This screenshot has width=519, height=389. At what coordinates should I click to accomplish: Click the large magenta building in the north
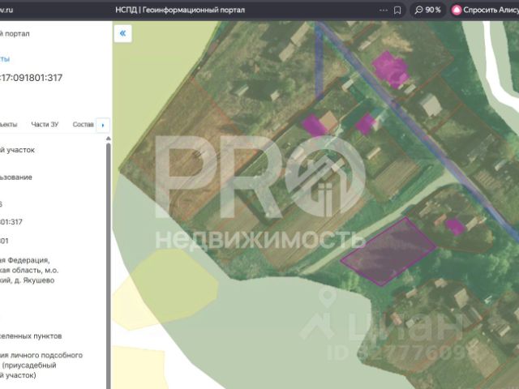click(x=391, y=69)
